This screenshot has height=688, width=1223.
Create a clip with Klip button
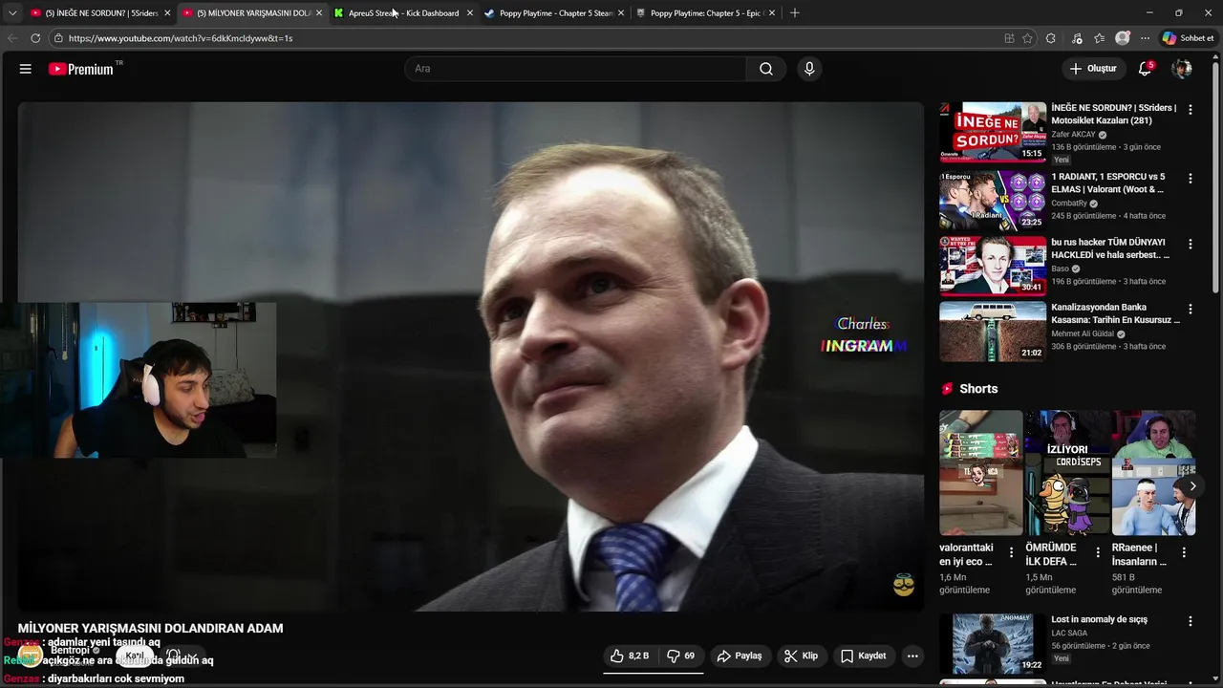point(802,656)
